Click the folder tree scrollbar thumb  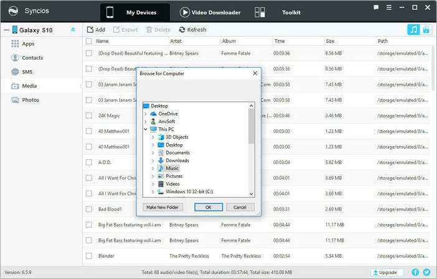[x=251, y=126]
